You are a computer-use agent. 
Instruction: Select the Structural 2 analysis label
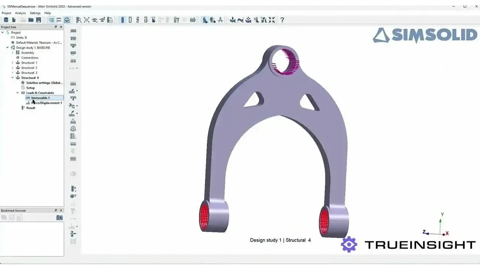[x=29, y=68]
